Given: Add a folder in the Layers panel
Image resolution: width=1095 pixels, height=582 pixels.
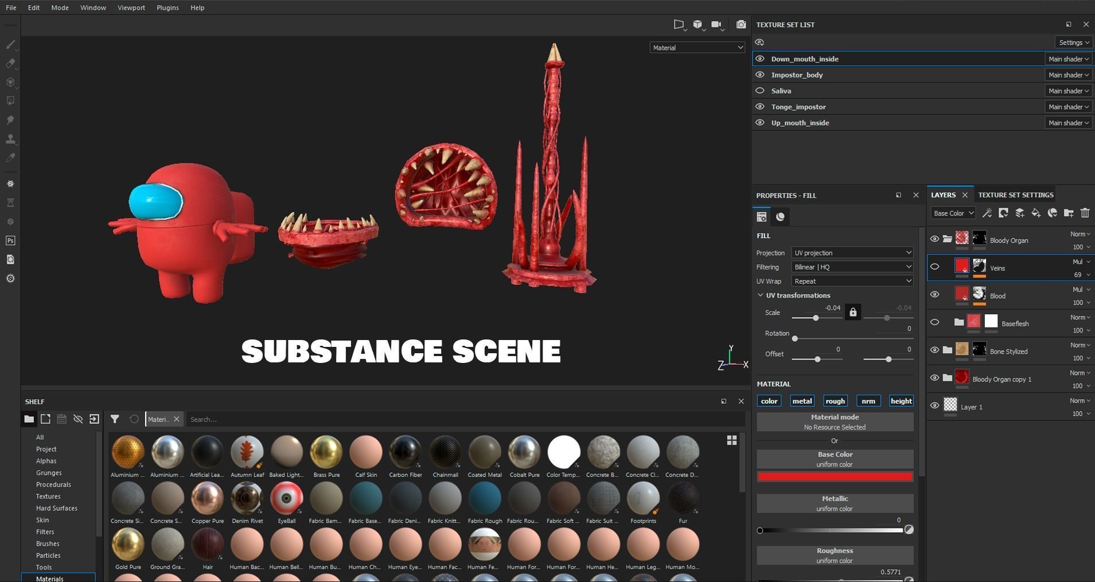Looking at the screenshot, I should pos(1069,213).
